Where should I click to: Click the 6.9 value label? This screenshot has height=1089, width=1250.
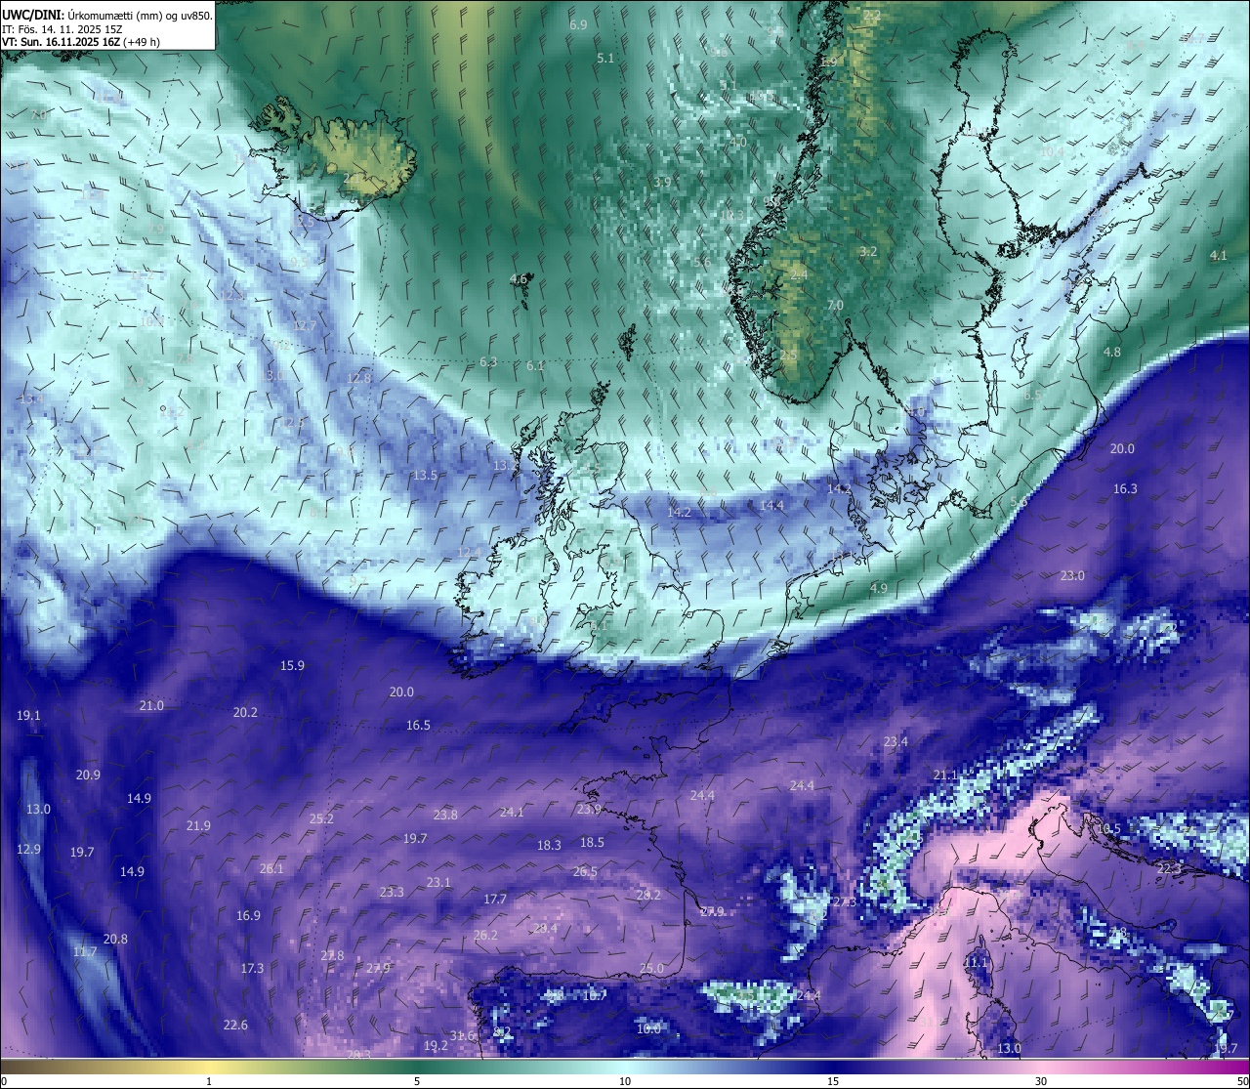pos(578,24)
